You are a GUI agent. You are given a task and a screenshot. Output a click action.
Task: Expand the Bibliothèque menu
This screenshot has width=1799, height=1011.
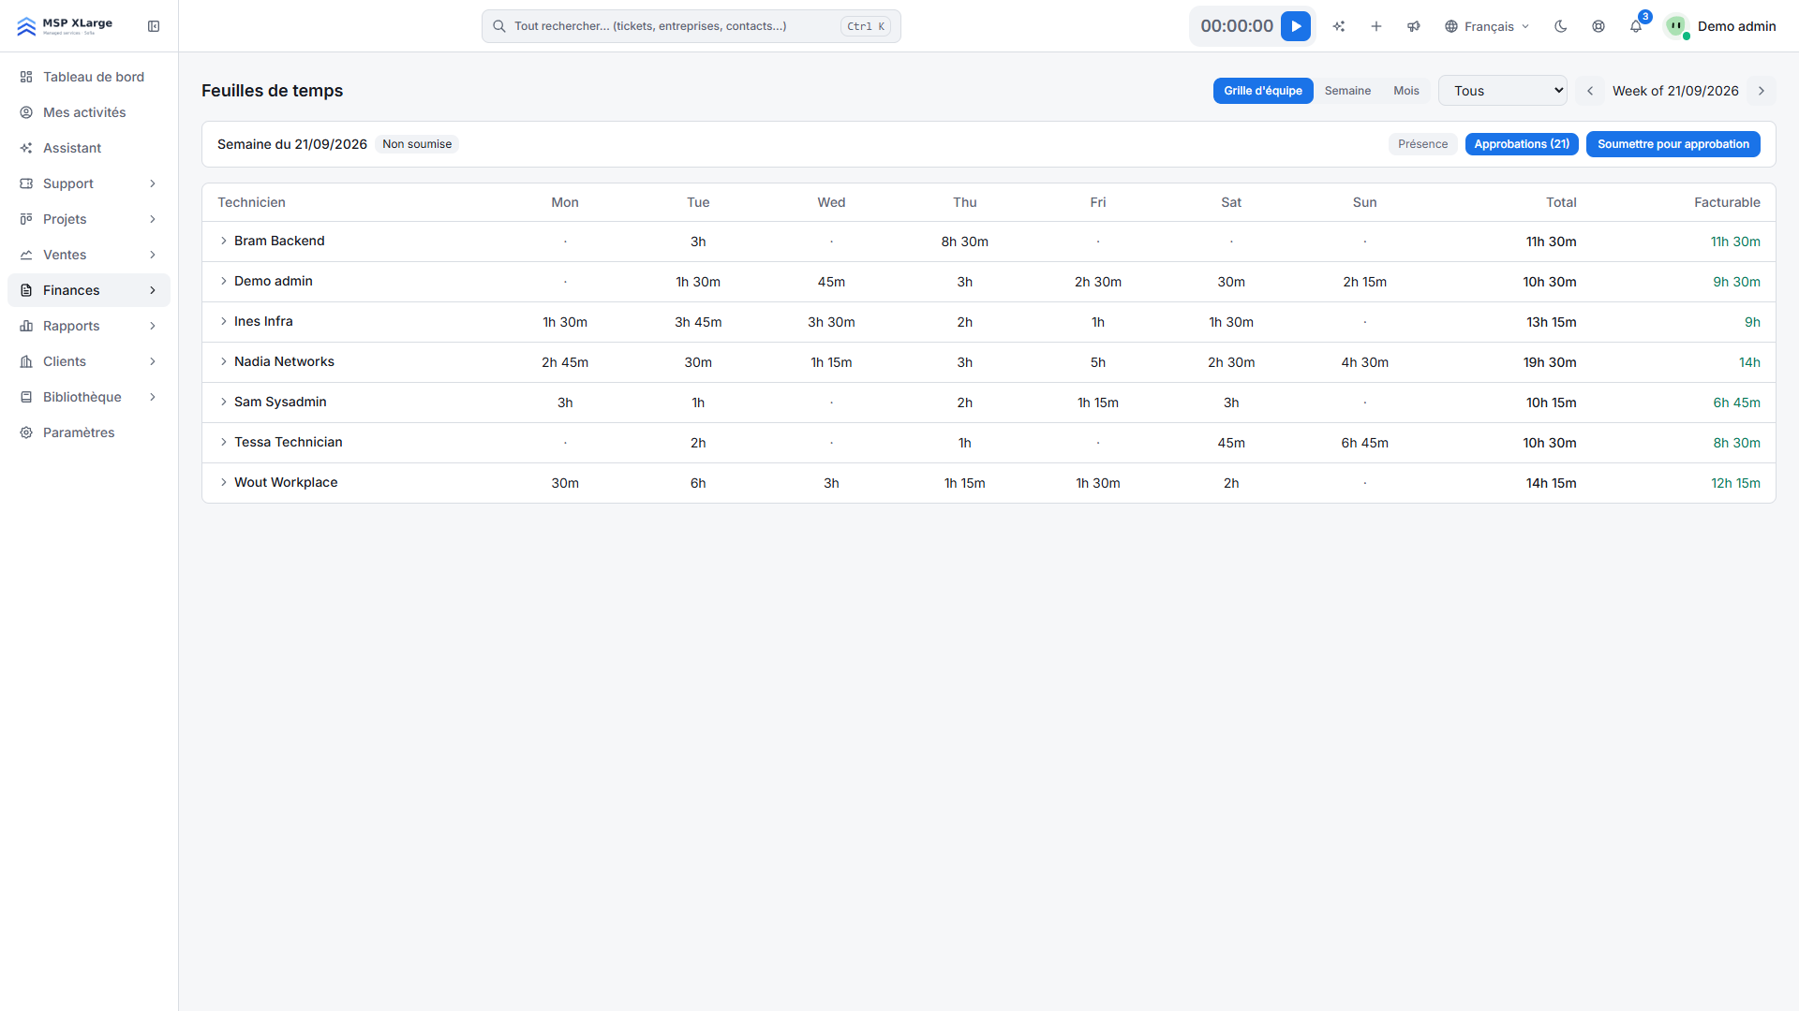coord(89,397)
